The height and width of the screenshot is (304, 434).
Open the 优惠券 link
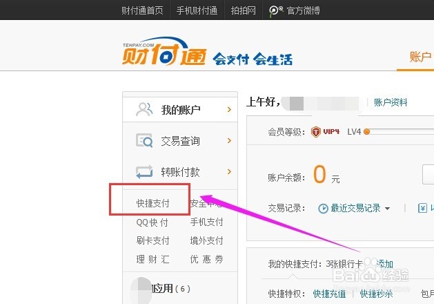pos(206,259)
